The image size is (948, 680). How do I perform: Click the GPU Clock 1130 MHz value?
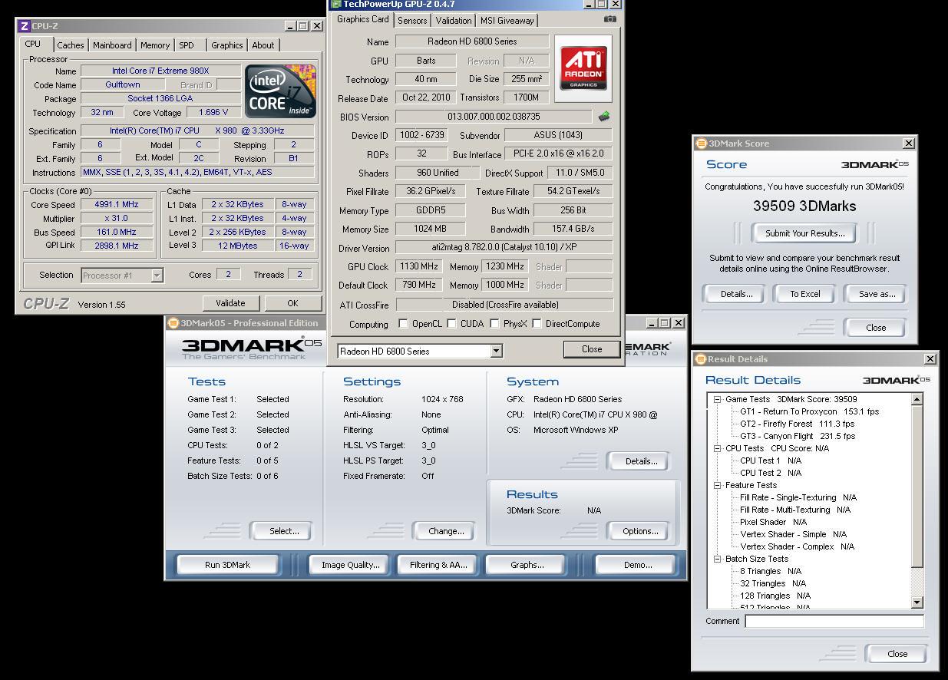(418, 266)
